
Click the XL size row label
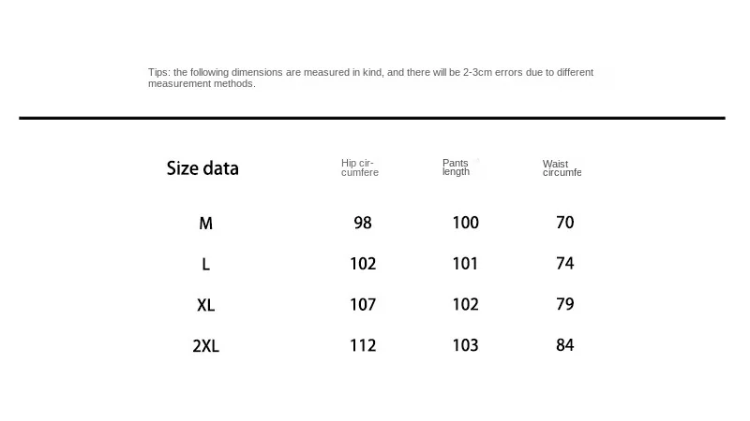(205, 305)
